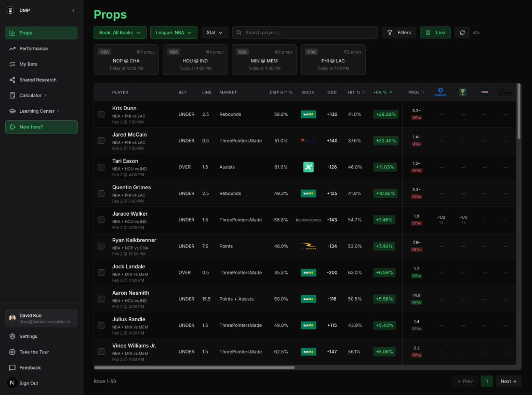The width and height of the screenshot is (532, 395).
Task: Click the FanDuel sportsbook column icon
Action: pyautogui.click(x=440, y=93)
